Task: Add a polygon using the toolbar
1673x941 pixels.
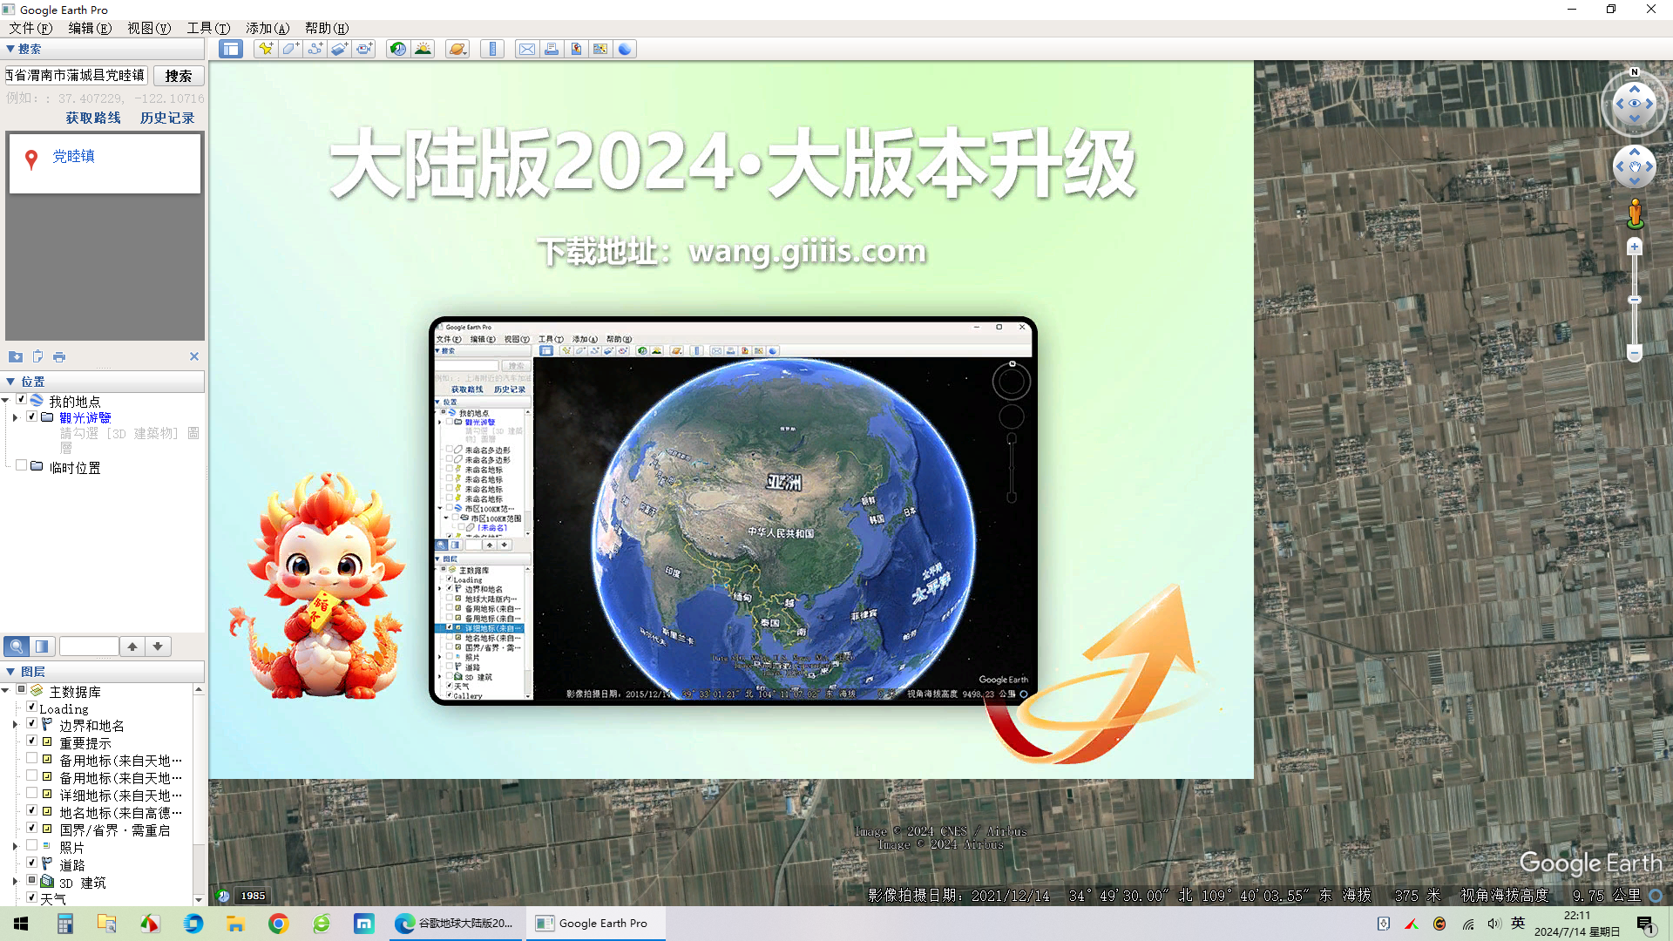Action: (x=290, y=49)
